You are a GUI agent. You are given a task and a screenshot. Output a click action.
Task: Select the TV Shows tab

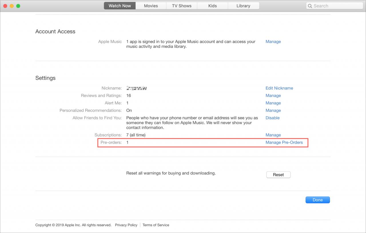(x=182, y=6)
